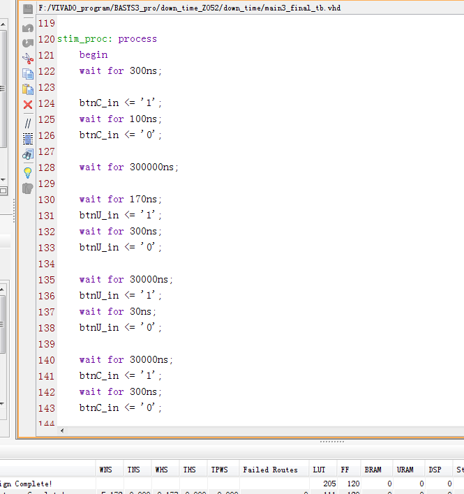Click the column selection mode icon
The width and height of the screenshot is (464, 494).
[28, 139]
